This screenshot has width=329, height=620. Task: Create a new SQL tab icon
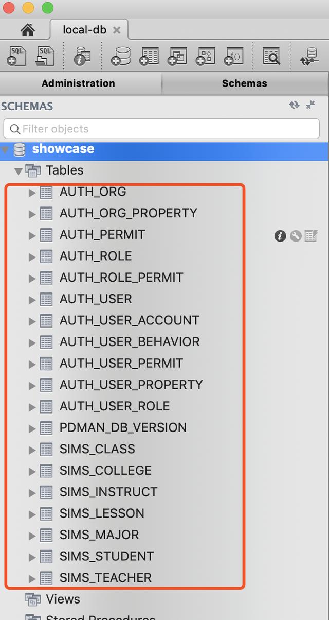[x=17, y=56]
